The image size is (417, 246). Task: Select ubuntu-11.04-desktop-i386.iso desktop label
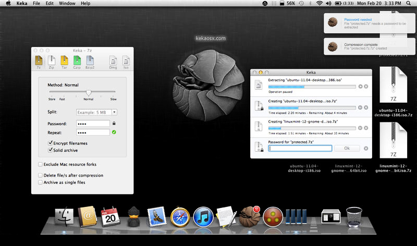(304, 168)
